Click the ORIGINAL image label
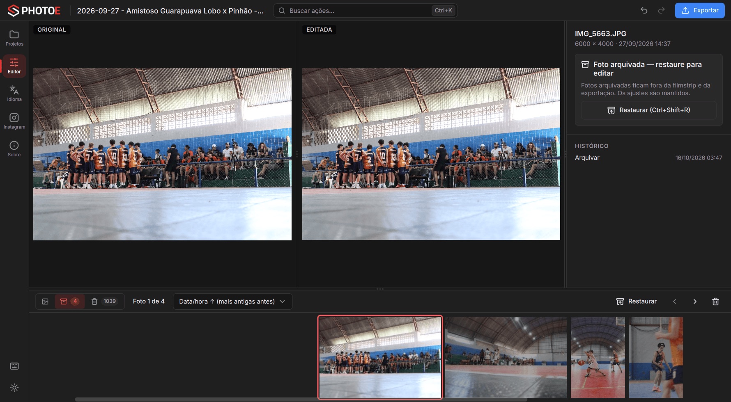The width and height of the screenshot is (731, 402). coord(52,30)
